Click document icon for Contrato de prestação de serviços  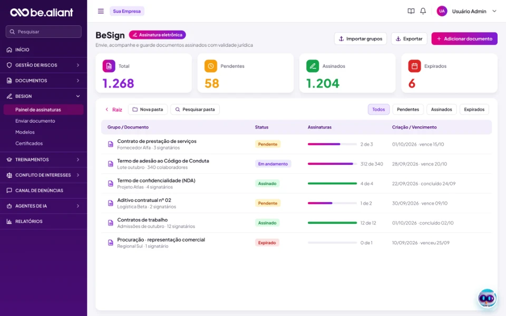110,144
